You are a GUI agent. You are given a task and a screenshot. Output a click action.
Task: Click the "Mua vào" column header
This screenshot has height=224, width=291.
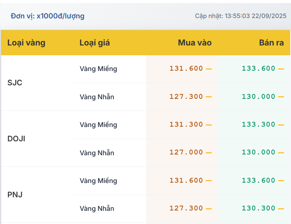pyautogui.click(x=195, y=43)
